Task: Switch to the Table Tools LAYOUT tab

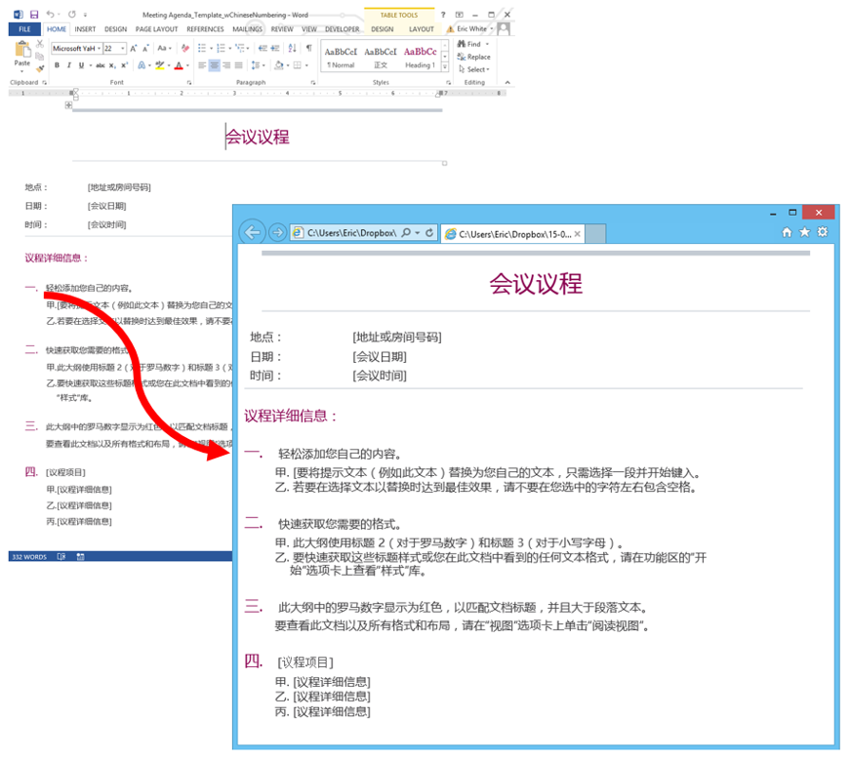Action: pyautogui.click(x=422, y=29)
